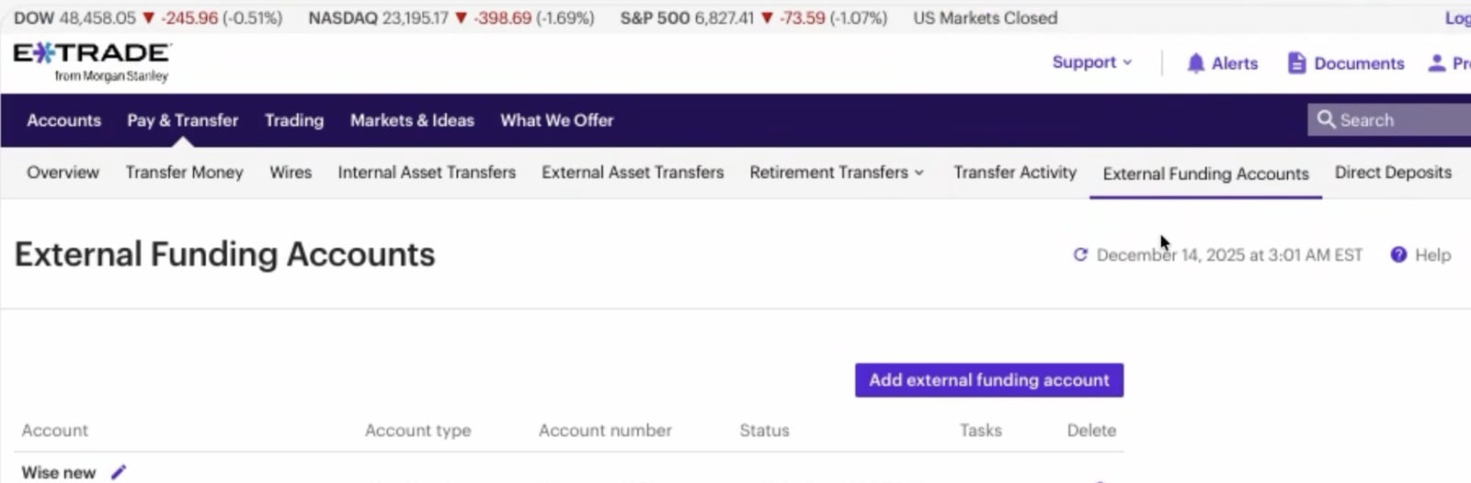Click Add external funding account button
Image resolution: width=1471 pixels, height=483 pixels.
(988, 380)
